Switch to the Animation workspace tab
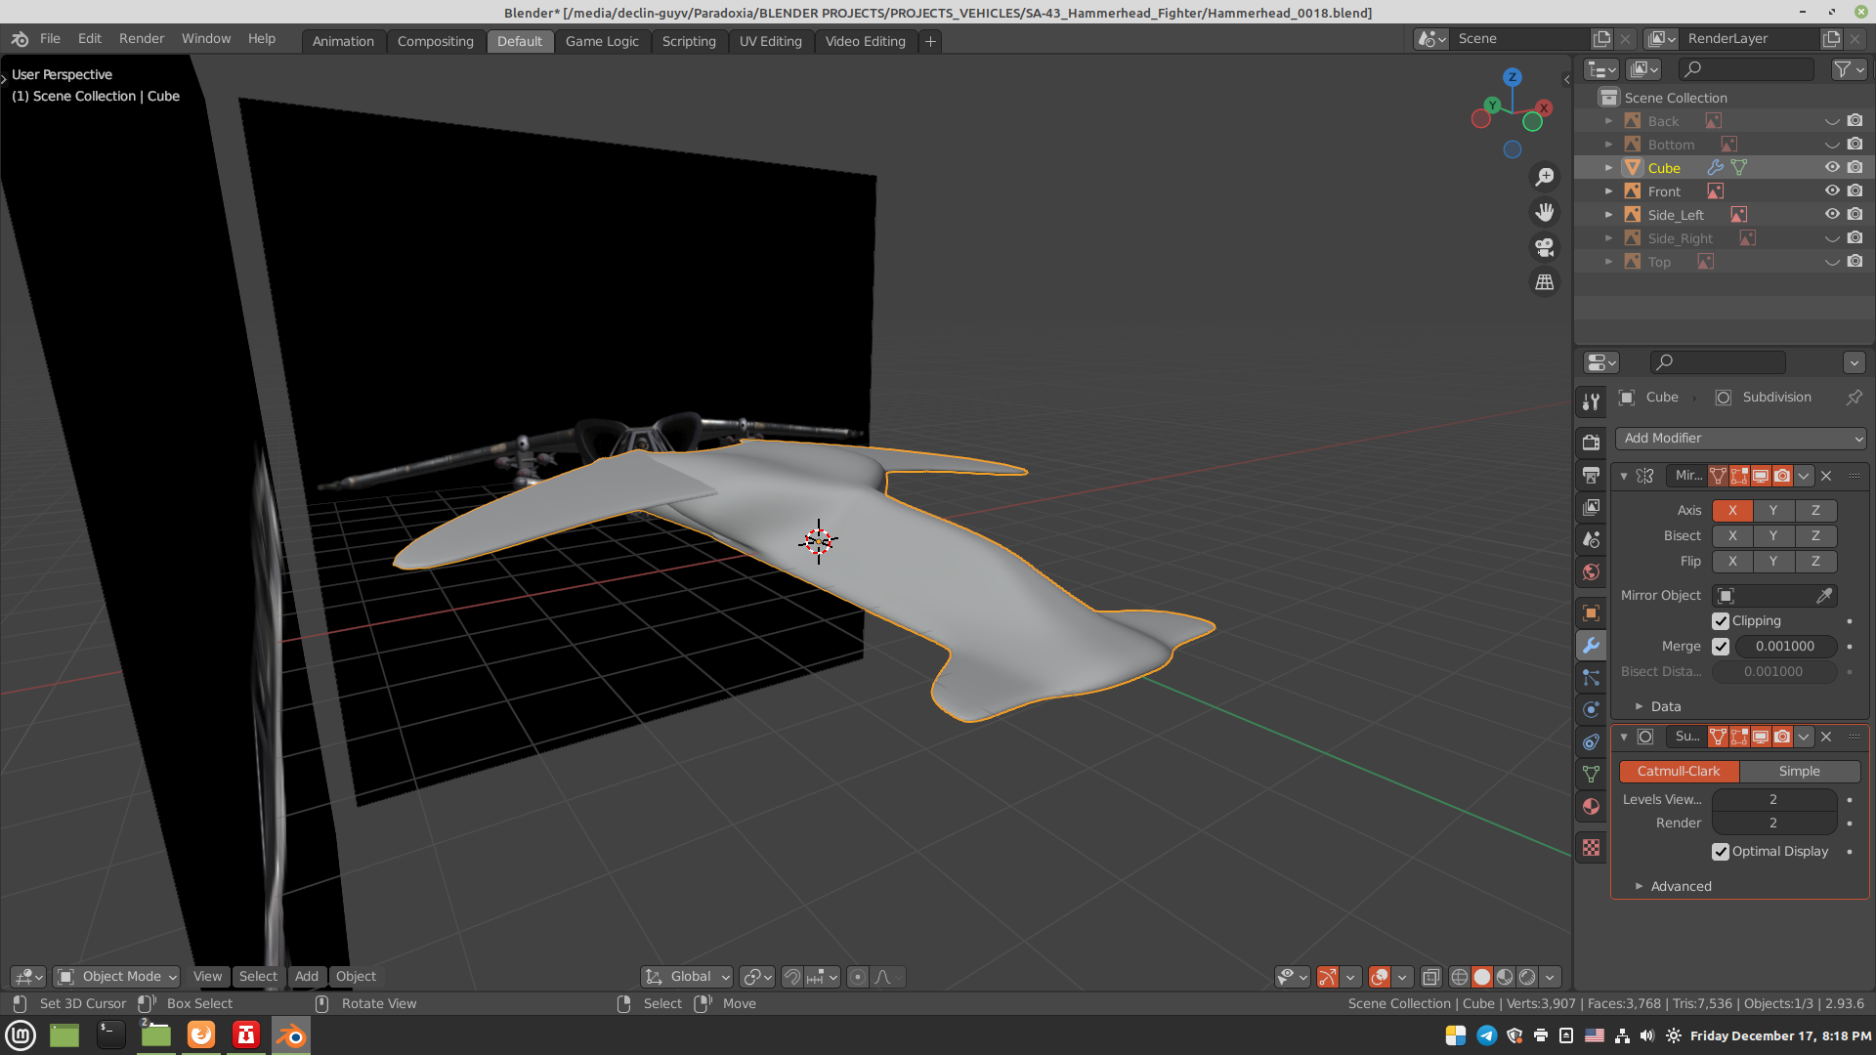Screen dimensions: 1876x1055 click(343, 41)
